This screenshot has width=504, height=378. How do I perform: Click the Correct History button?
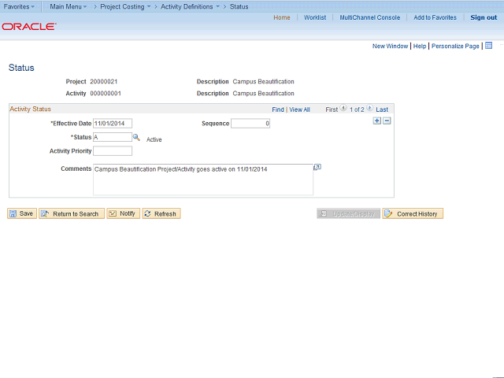click(x=413, y=213)
